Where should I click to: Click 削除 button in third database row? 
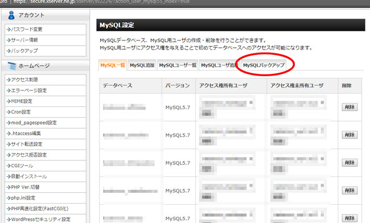[350, 163]
